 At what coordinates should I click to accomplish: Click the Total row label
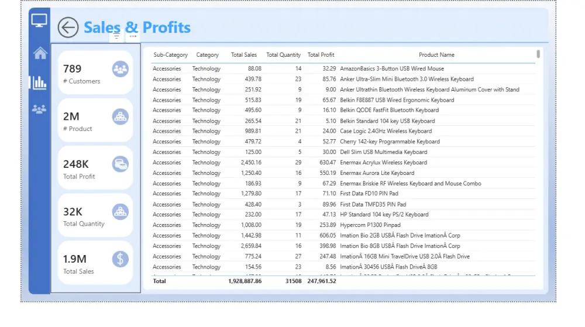[159, 281]
